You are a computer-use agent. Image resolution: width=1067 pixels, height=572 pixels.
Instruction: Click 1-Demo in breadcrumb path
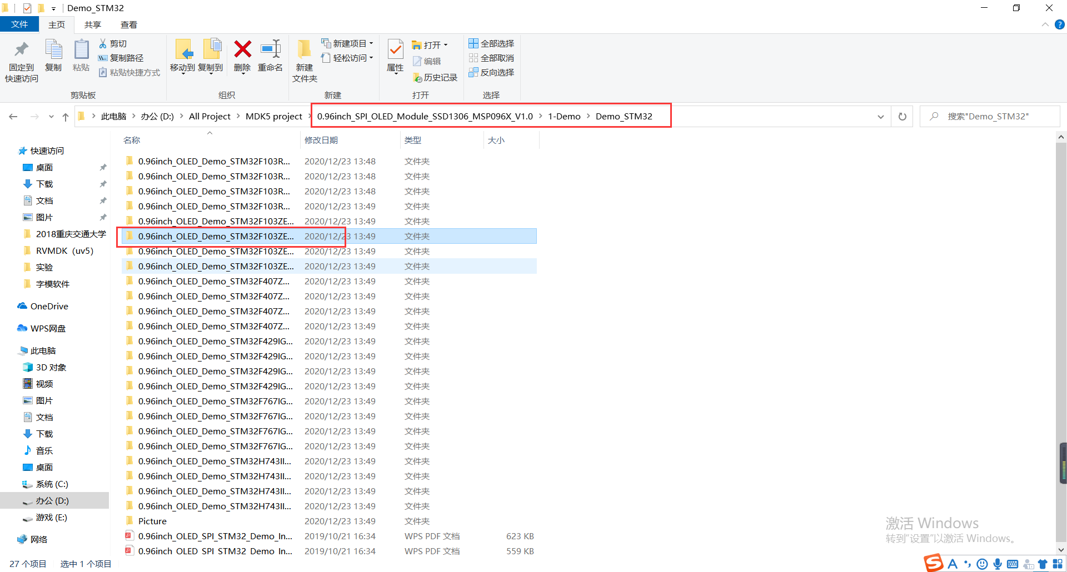pos(564,116)
